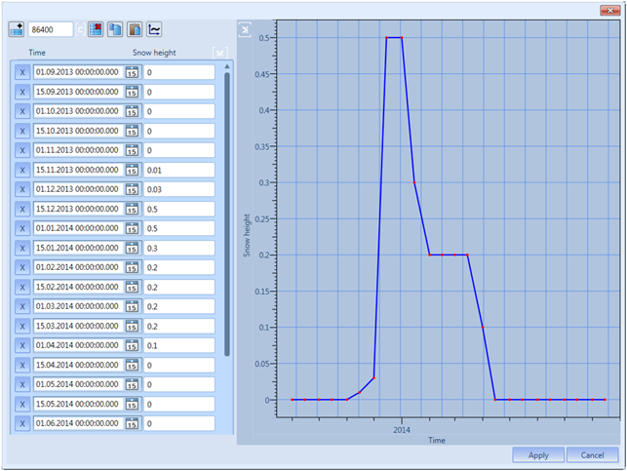
Task: Delete the 01.11.2013 row
Action: pos(22,150)
